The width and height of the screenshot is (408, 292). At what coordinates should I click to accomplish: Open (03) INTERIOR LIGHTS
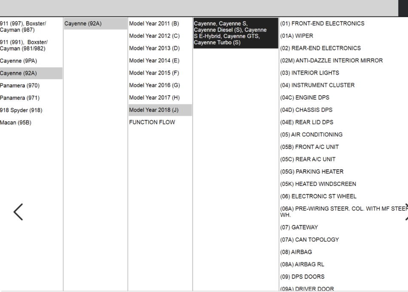(310, 73)
